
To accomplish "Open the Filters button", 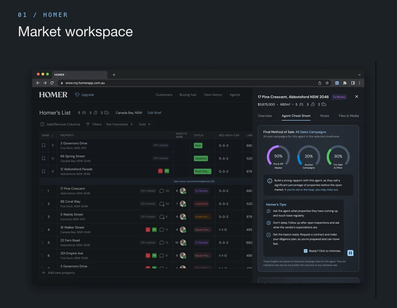I will tap(94, 124).
